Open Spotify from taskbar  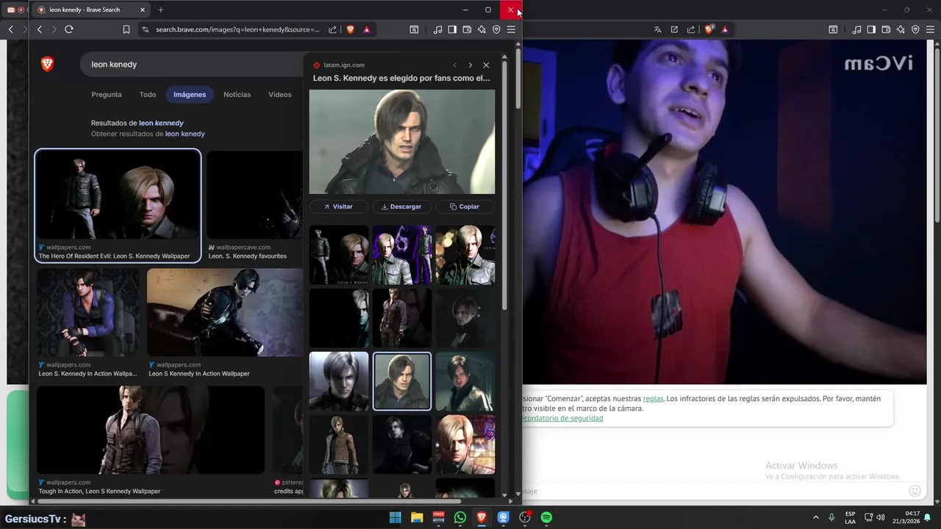coord(546,517)
